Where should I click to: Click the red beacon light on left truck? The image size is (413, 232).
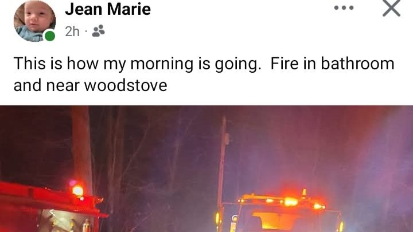click(77, 190)
